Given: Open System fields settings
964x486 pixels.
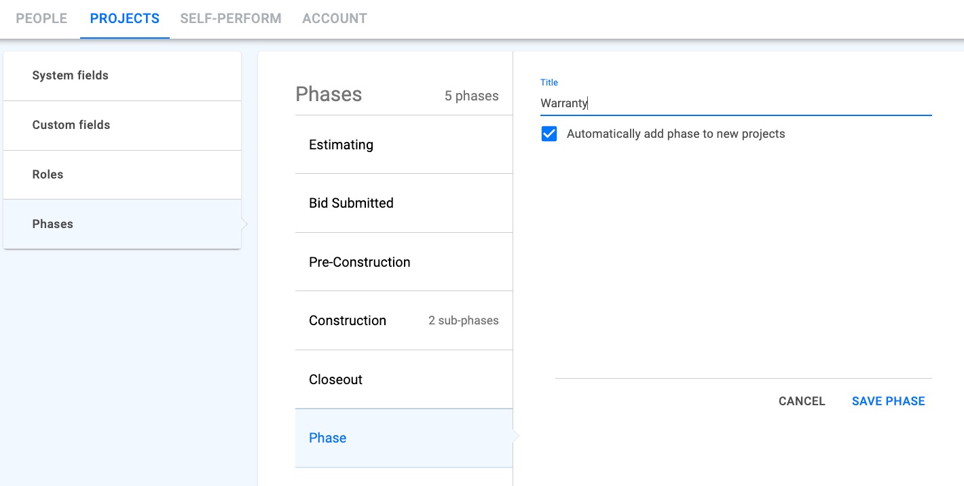Looking at the screenshot, I should click(x=122, y=76).
